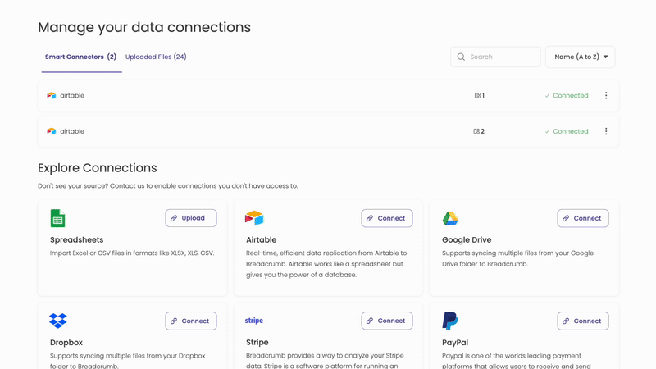656x369 pixels.
Task: Click the search magnifier icon
Action: point(461,57)
